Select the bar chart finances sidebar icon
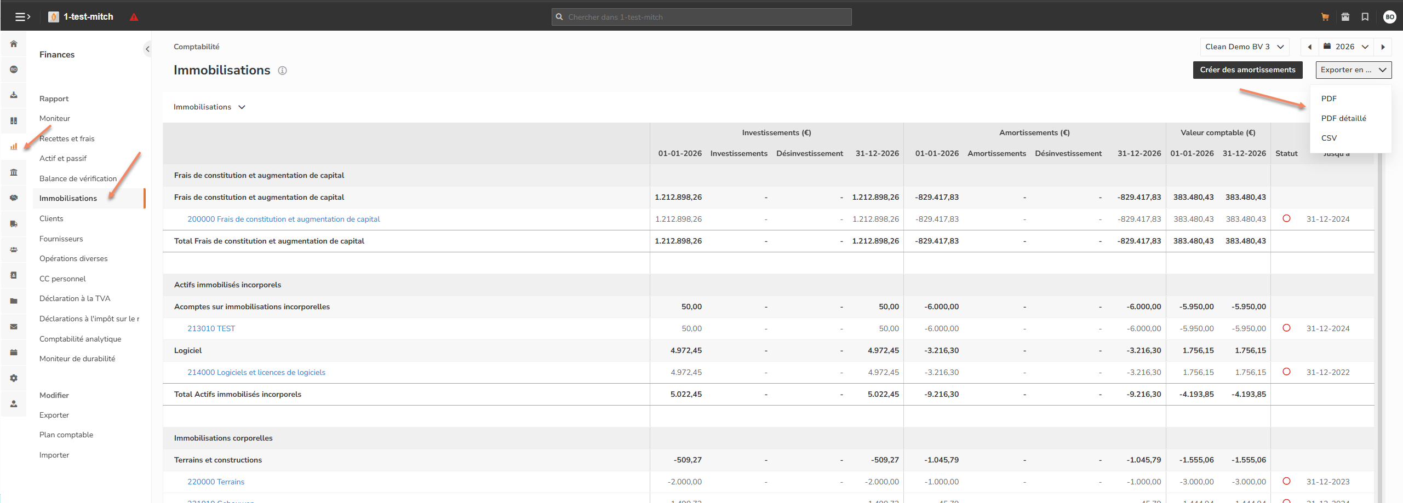The height and width of the screenshot is (503, 1403). pos(14,146)
